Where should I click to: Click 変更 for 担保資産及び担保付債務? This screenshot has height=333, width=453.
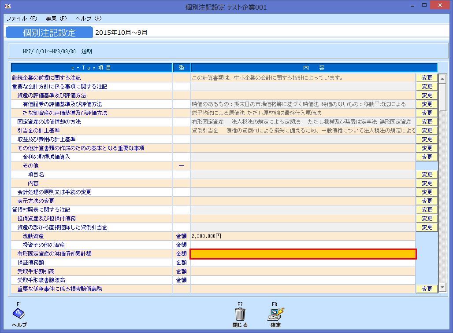click(426, 218)
